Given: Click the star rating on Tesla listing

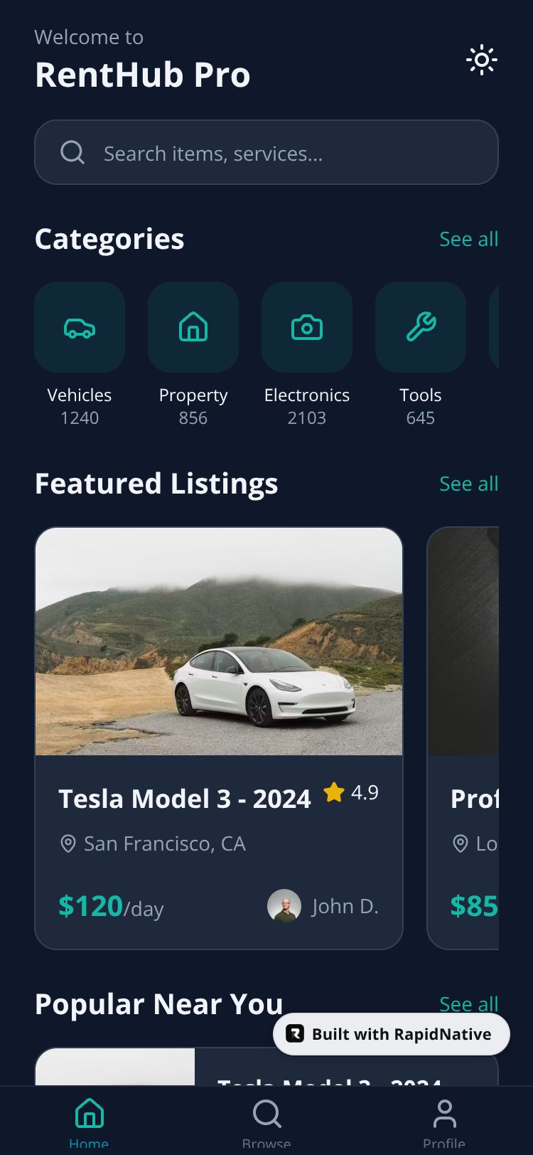Looking at the screenshot, I should coord(334,792).
